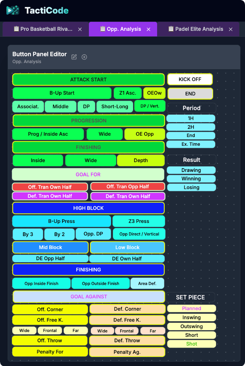
Task: Open the Pro Basketball Rivals tab
Action: click(x=43, y=29)
